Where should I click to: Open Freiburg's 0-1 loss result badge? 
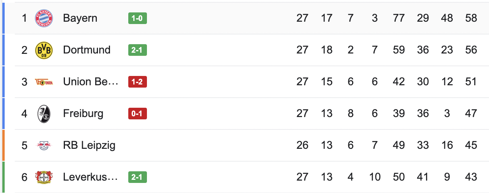[138, 114]
